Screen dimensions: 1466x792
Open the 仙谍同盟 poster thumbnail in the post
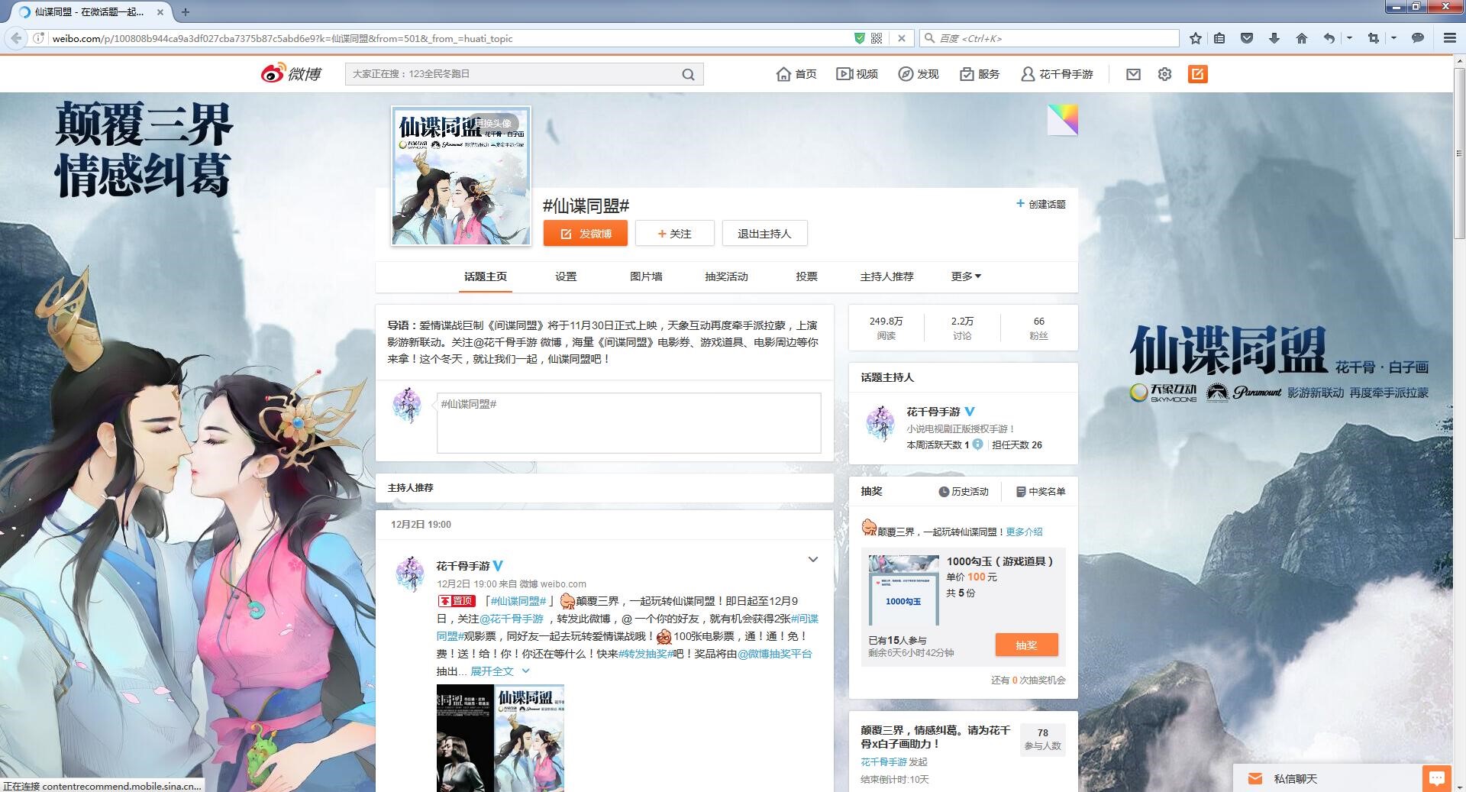click(x=530, y=738)
